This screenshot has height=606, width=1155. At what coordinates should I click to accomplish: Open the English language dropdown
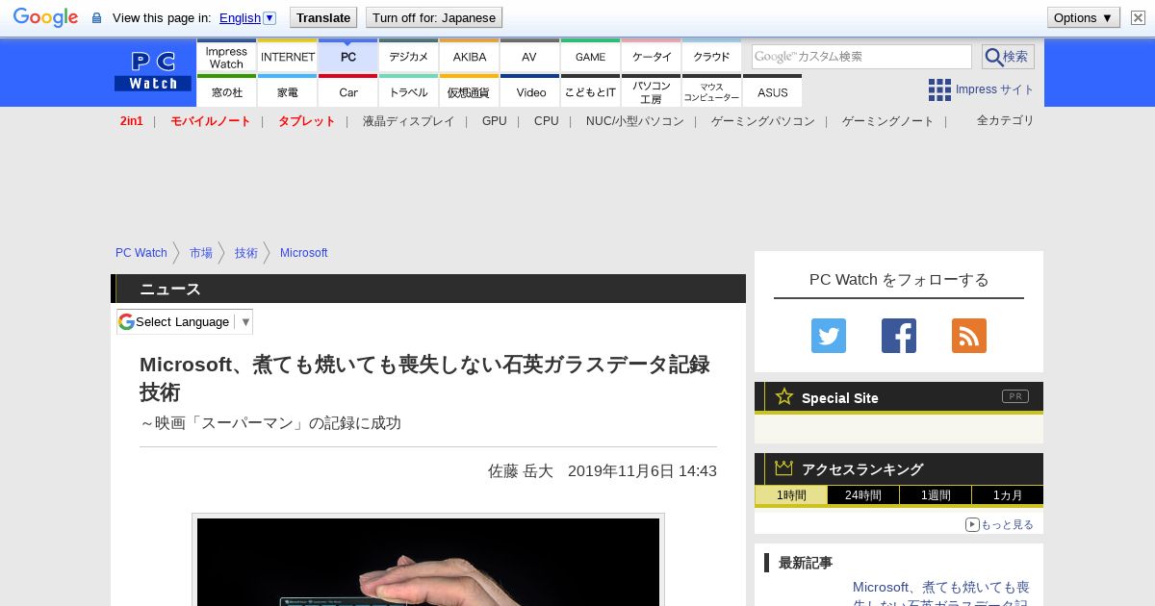[247, 17]
